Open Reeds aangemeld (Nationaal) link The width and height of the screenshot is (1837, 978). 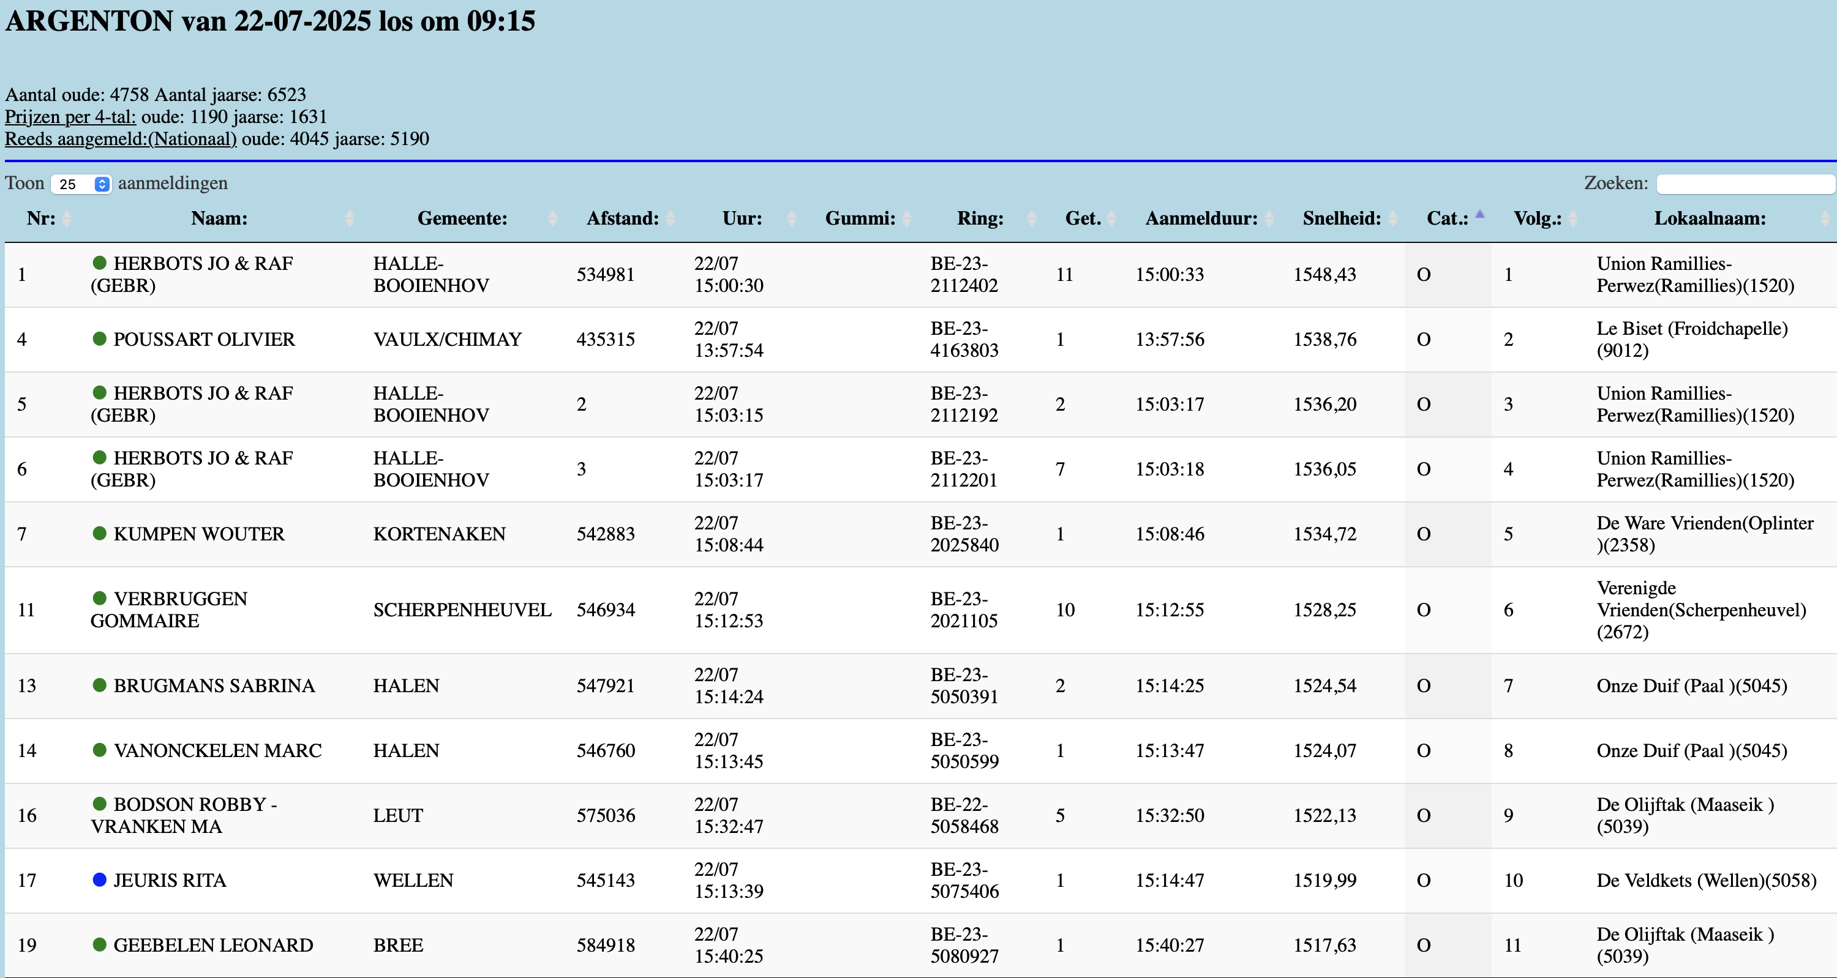pyautogui.click(x=121, y=139)
